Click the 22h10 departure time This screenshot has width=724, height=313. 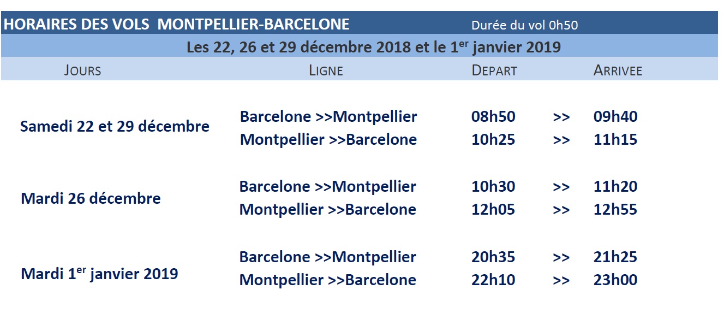pos(493,280)
